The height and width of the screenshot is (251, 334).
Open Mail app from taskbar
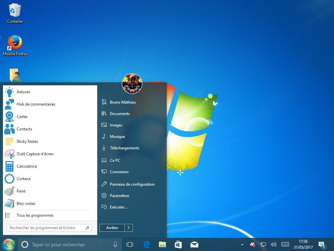(x=194, y=244)
